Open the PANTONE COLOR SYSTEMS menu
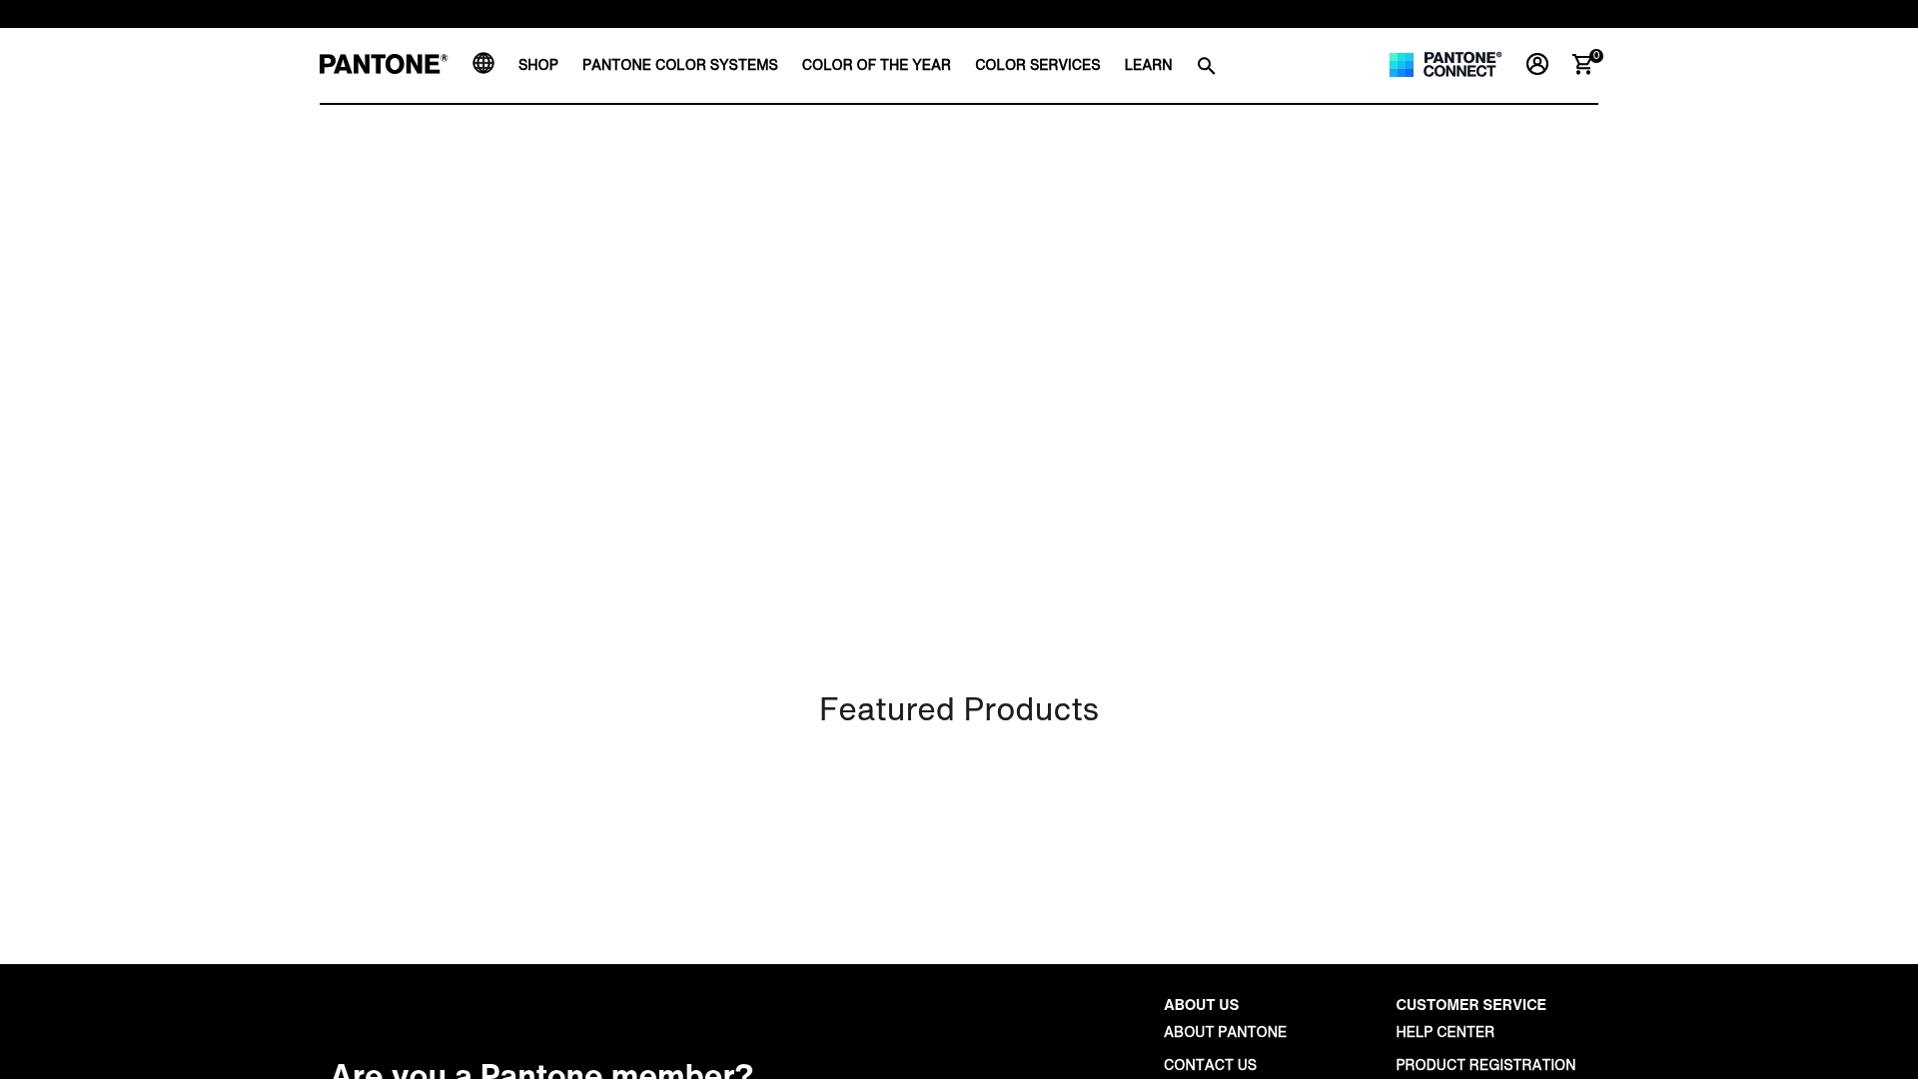The image size is (1918, 1079). point(680,65)
